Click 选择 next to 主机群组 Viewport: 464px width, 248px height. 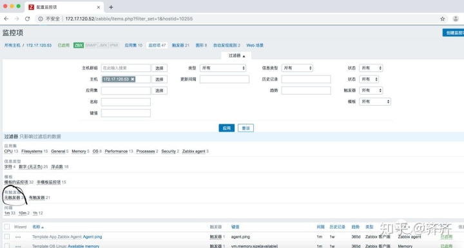(x=160, y=68)
